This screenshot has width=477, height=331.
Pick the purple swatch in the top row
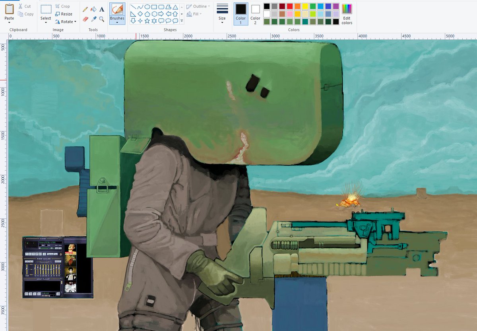click(336, 6)
